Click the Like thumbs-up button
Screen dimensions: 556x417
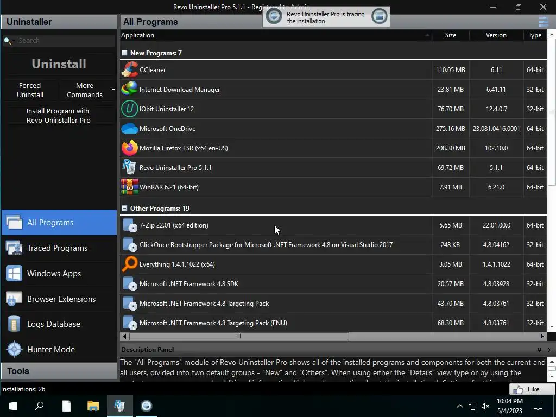point(532,389)
